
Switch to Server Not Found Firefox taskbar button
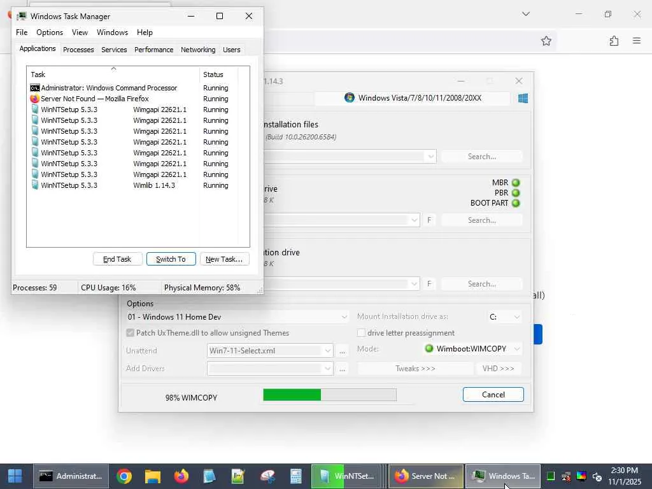click(x=426, y=476)
